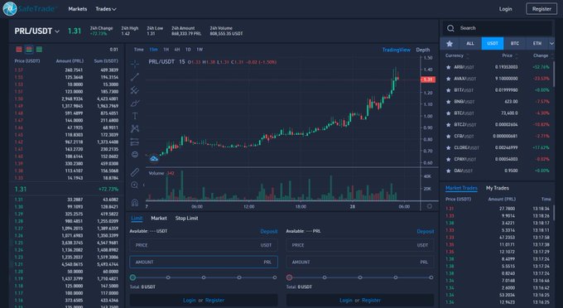Open the emoji icons tool

click(135, 154)
